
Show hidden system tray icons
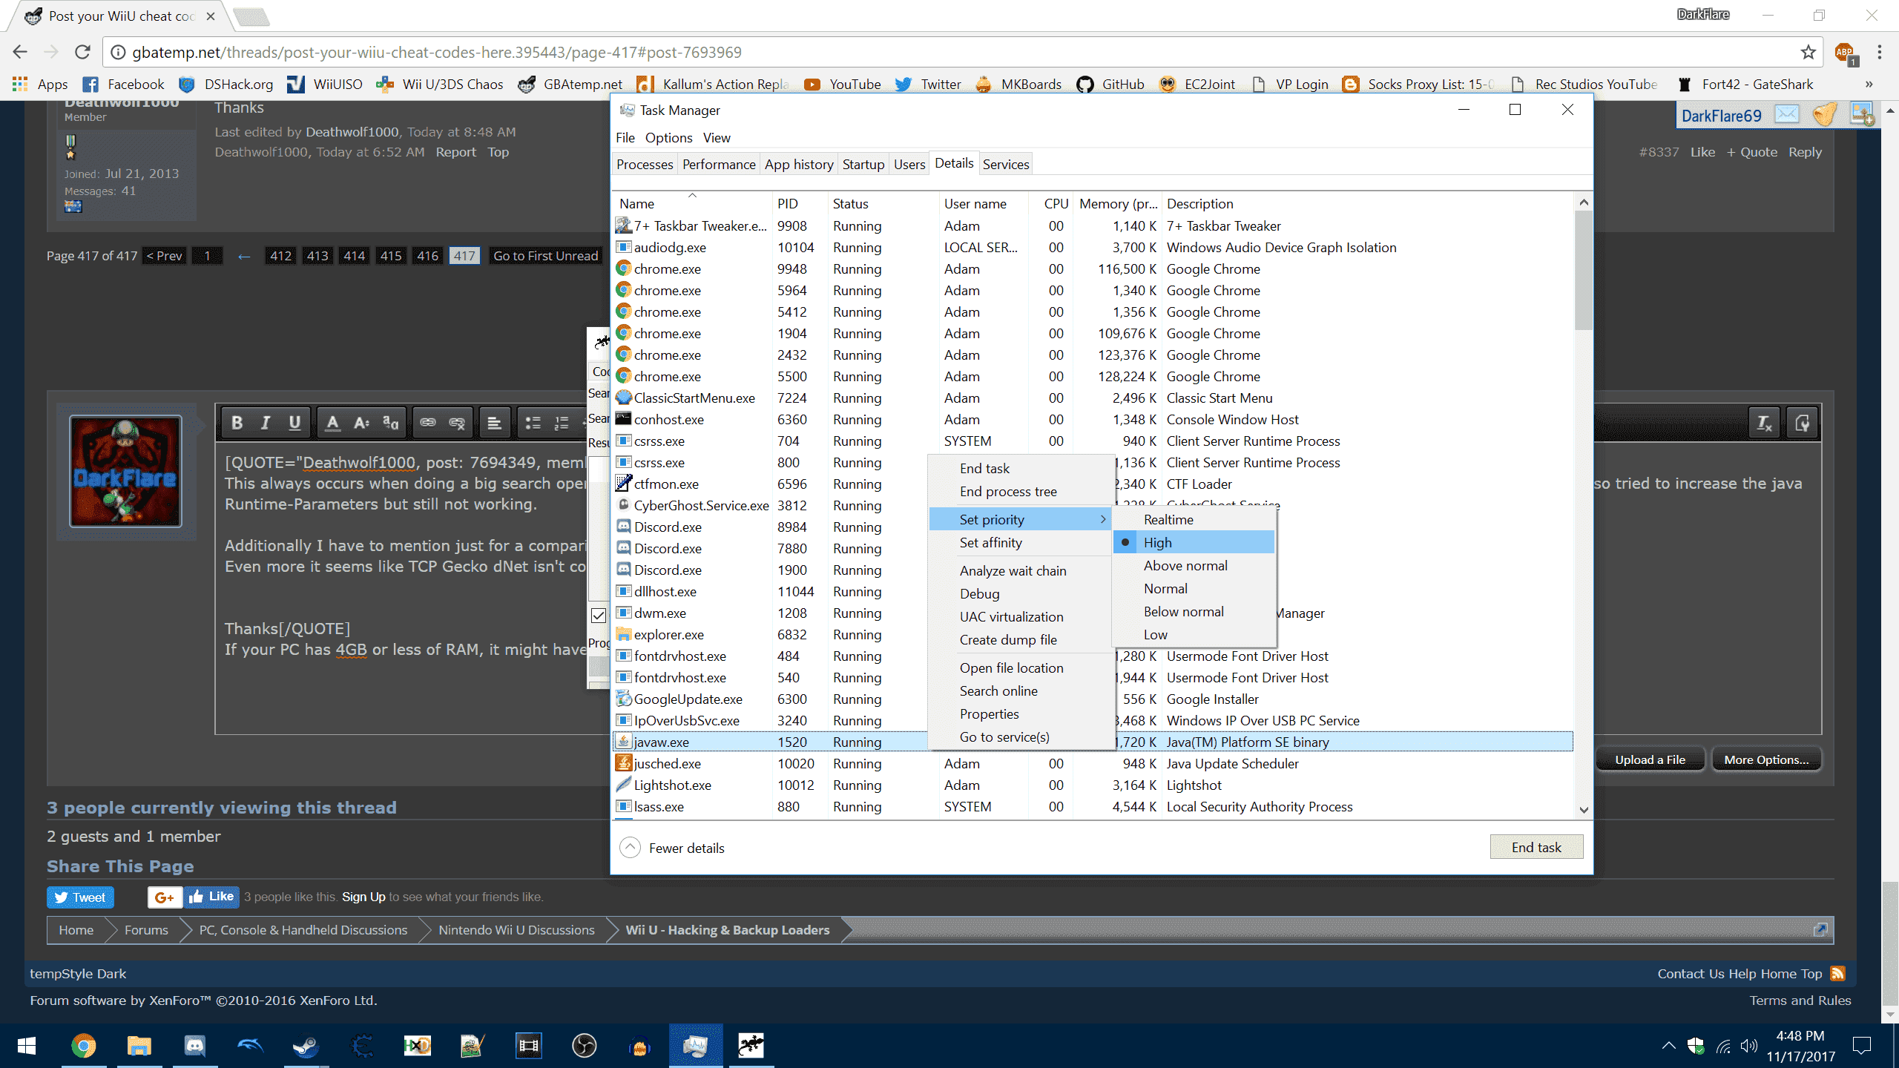(1668, 1046)
